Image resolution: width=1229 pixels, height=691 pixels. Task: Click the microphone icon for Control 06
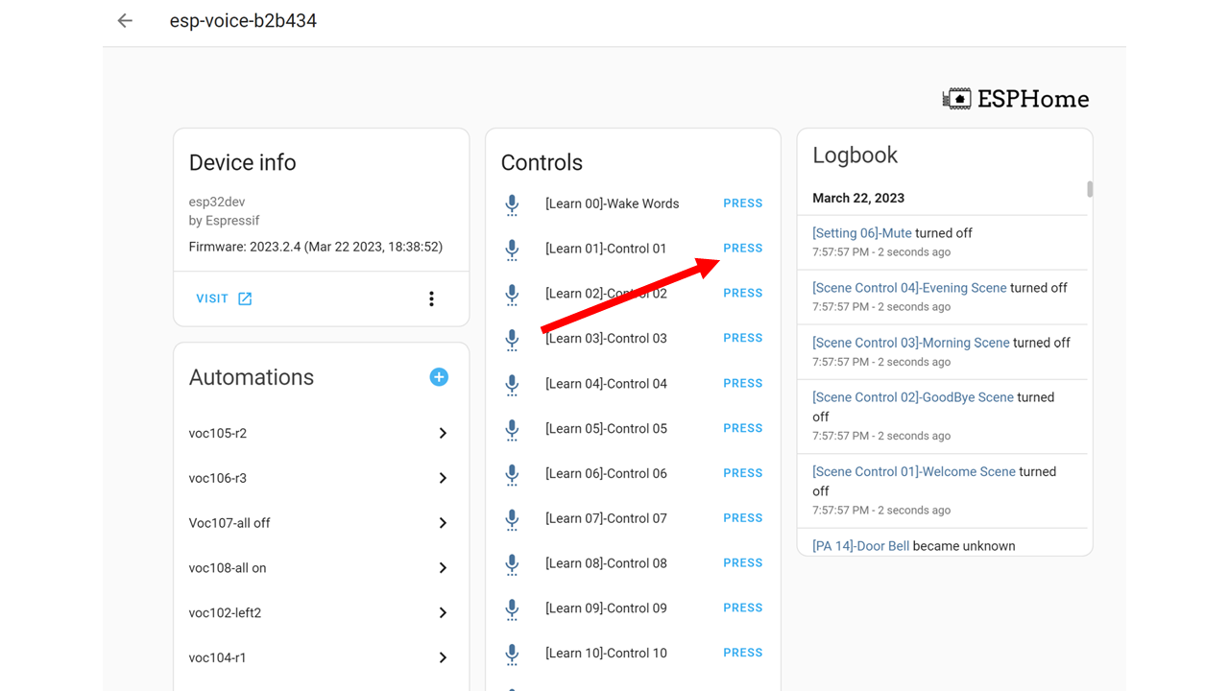tap(512, 474)
